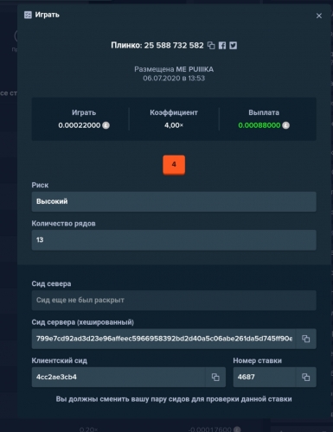Image resolution: width=333 pixels, height=432 pixels.
Task: Click the user name ME PUIIIKA
Action: point(195,69)
